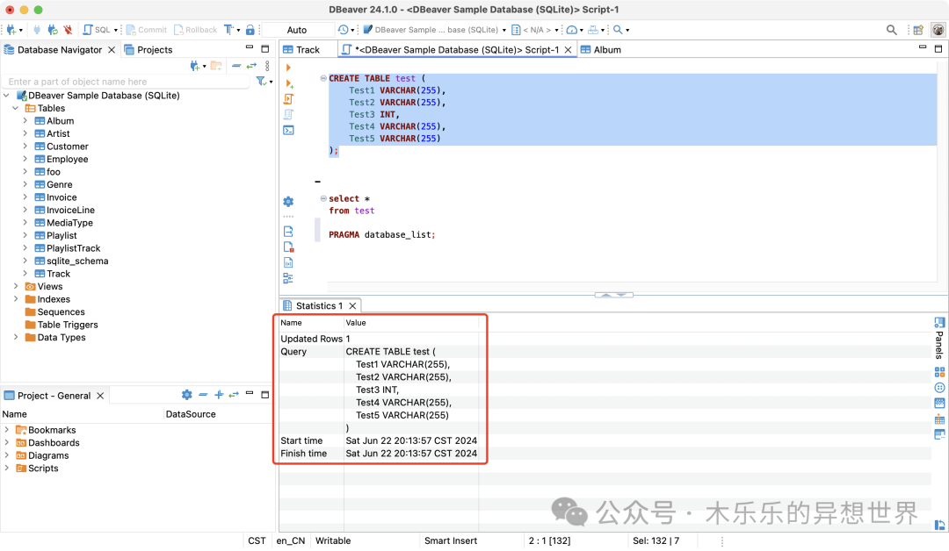
Task: Expand the Indexes folder
Action: pos(15,299)
